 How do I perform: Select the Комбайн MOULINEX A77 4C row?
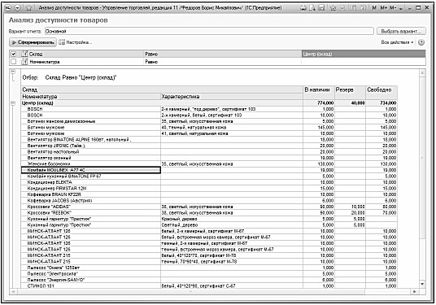pos(90,170)
